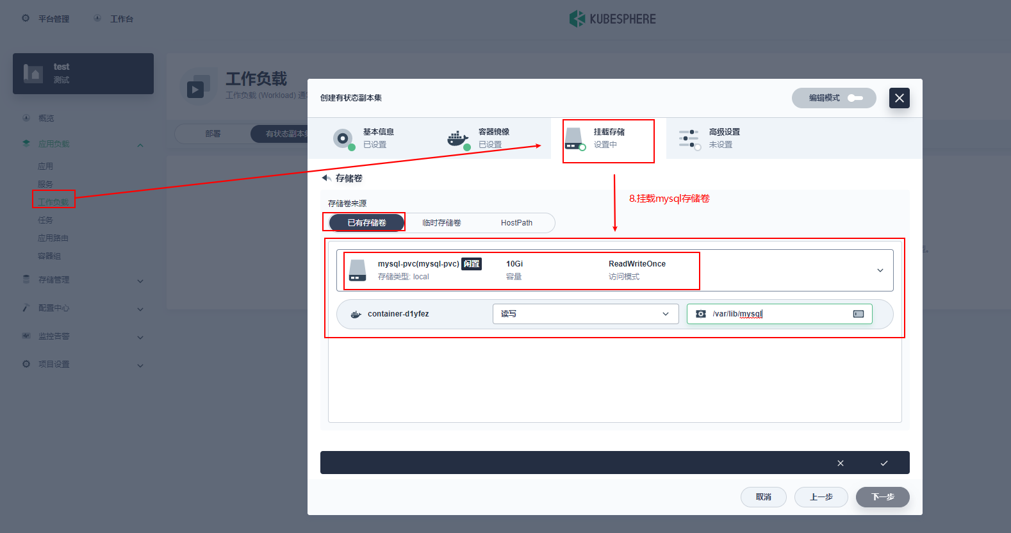Viewport: 1011px width, 533px height.
Task: Open 容器组 in the sidebar
Action: [49, 256]
